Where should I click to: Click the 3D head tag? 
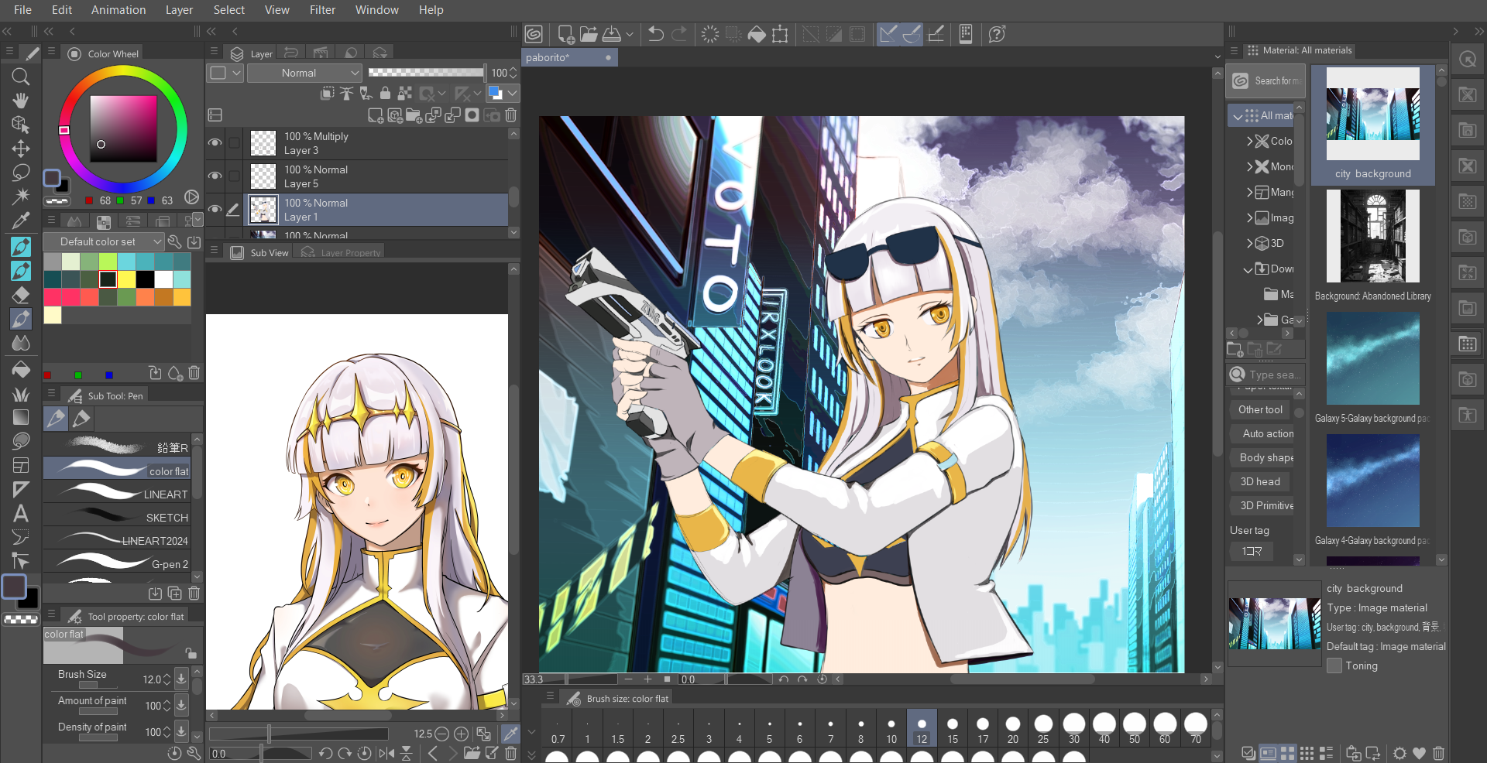[x=1260, y=481]
